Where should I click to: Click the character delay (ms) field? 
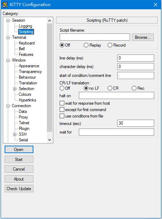pos(136,67)
